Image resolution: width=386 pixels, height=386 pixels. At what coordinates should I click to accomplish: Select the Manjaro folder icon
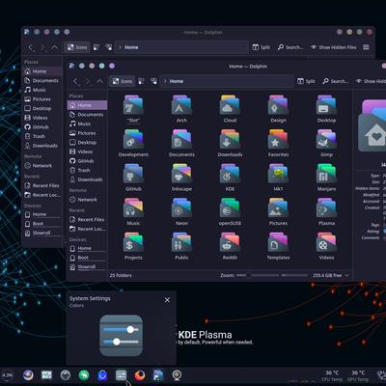pyautogui.click(x=326, y=174)
